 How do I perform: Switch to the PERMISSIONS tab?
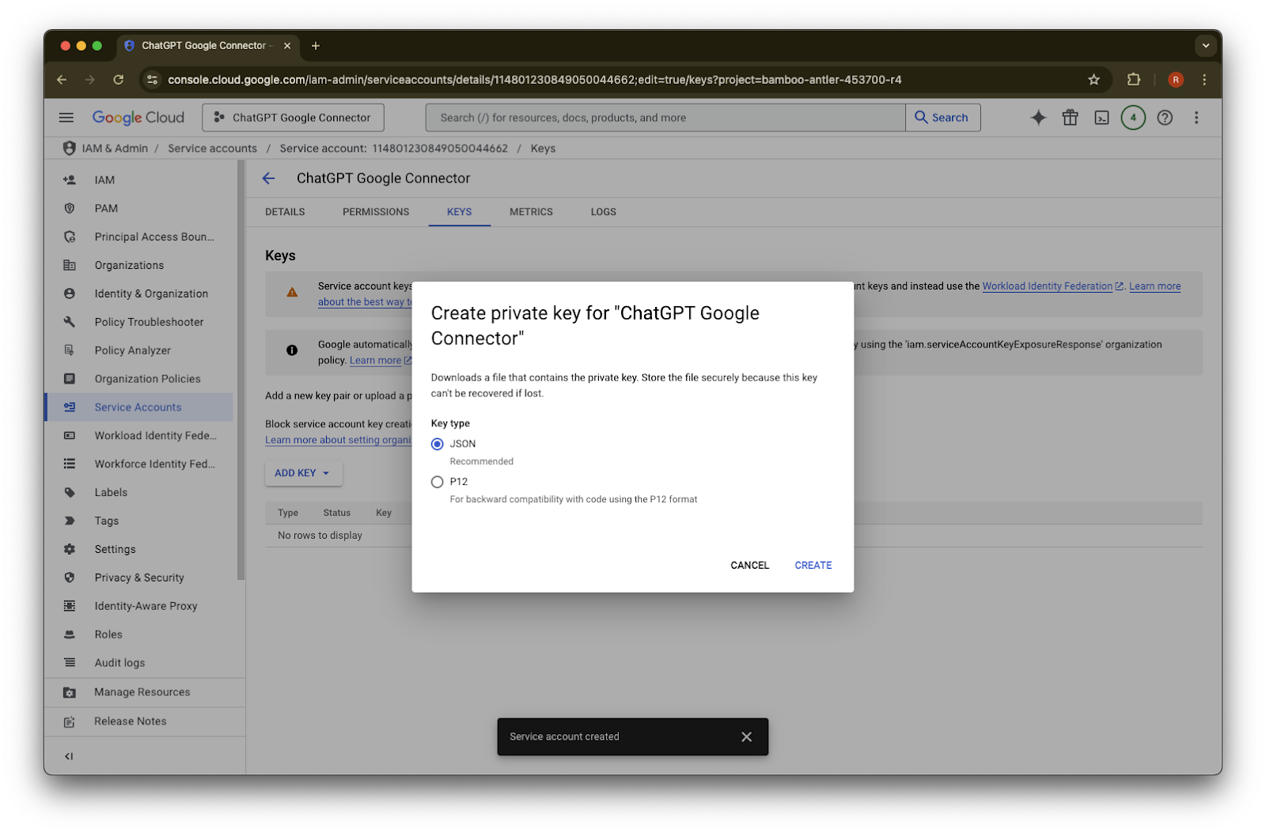[x=376, y=212]
